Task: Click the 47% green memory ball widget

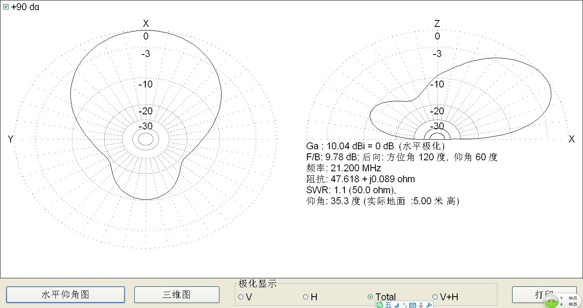Action: [551, 301]
